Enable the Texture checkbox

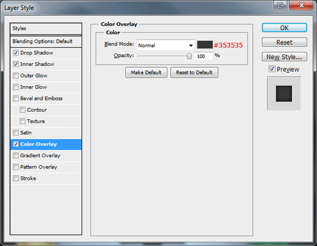[x=22, y=121]
